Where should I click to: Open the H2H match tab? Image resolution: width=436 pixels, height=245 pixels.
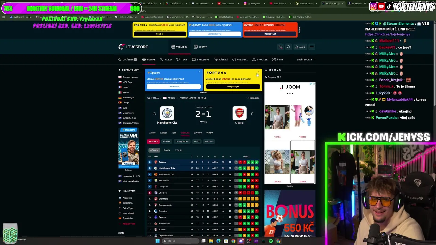coord(174,133)
